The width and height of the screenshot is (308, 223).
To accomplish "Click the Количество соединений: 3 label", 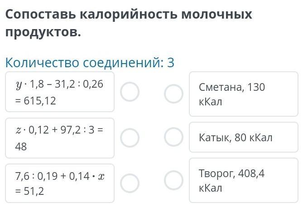I will (x=90, y=63).
